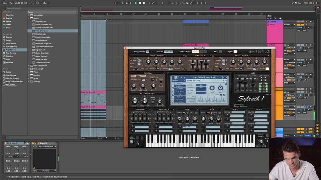Collapse the Chord folder
Image resolution: width=321 pixels, height=180 pixels.
pos(29,18)
